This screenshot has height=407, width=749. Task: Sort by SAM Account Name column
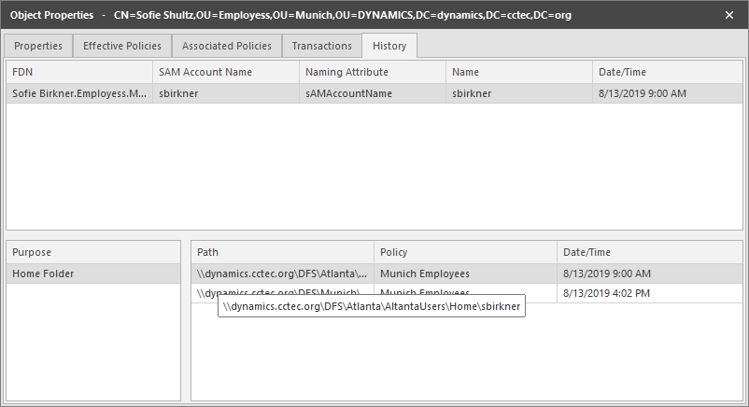225,72
